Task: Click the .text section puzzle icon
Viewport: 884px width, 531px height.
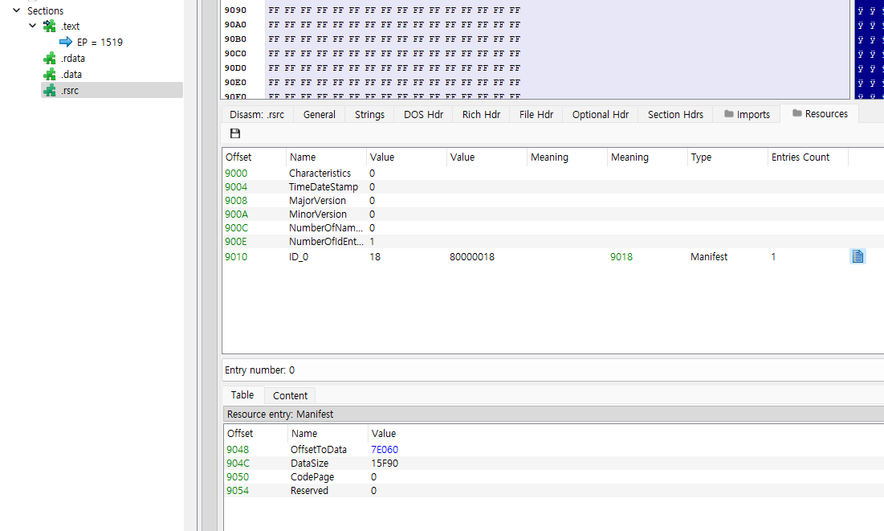Action: click(x=50, y=26)
